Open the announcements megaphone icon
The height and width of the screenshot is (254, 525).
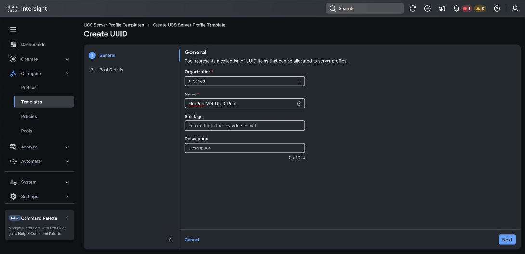[442, 8]
